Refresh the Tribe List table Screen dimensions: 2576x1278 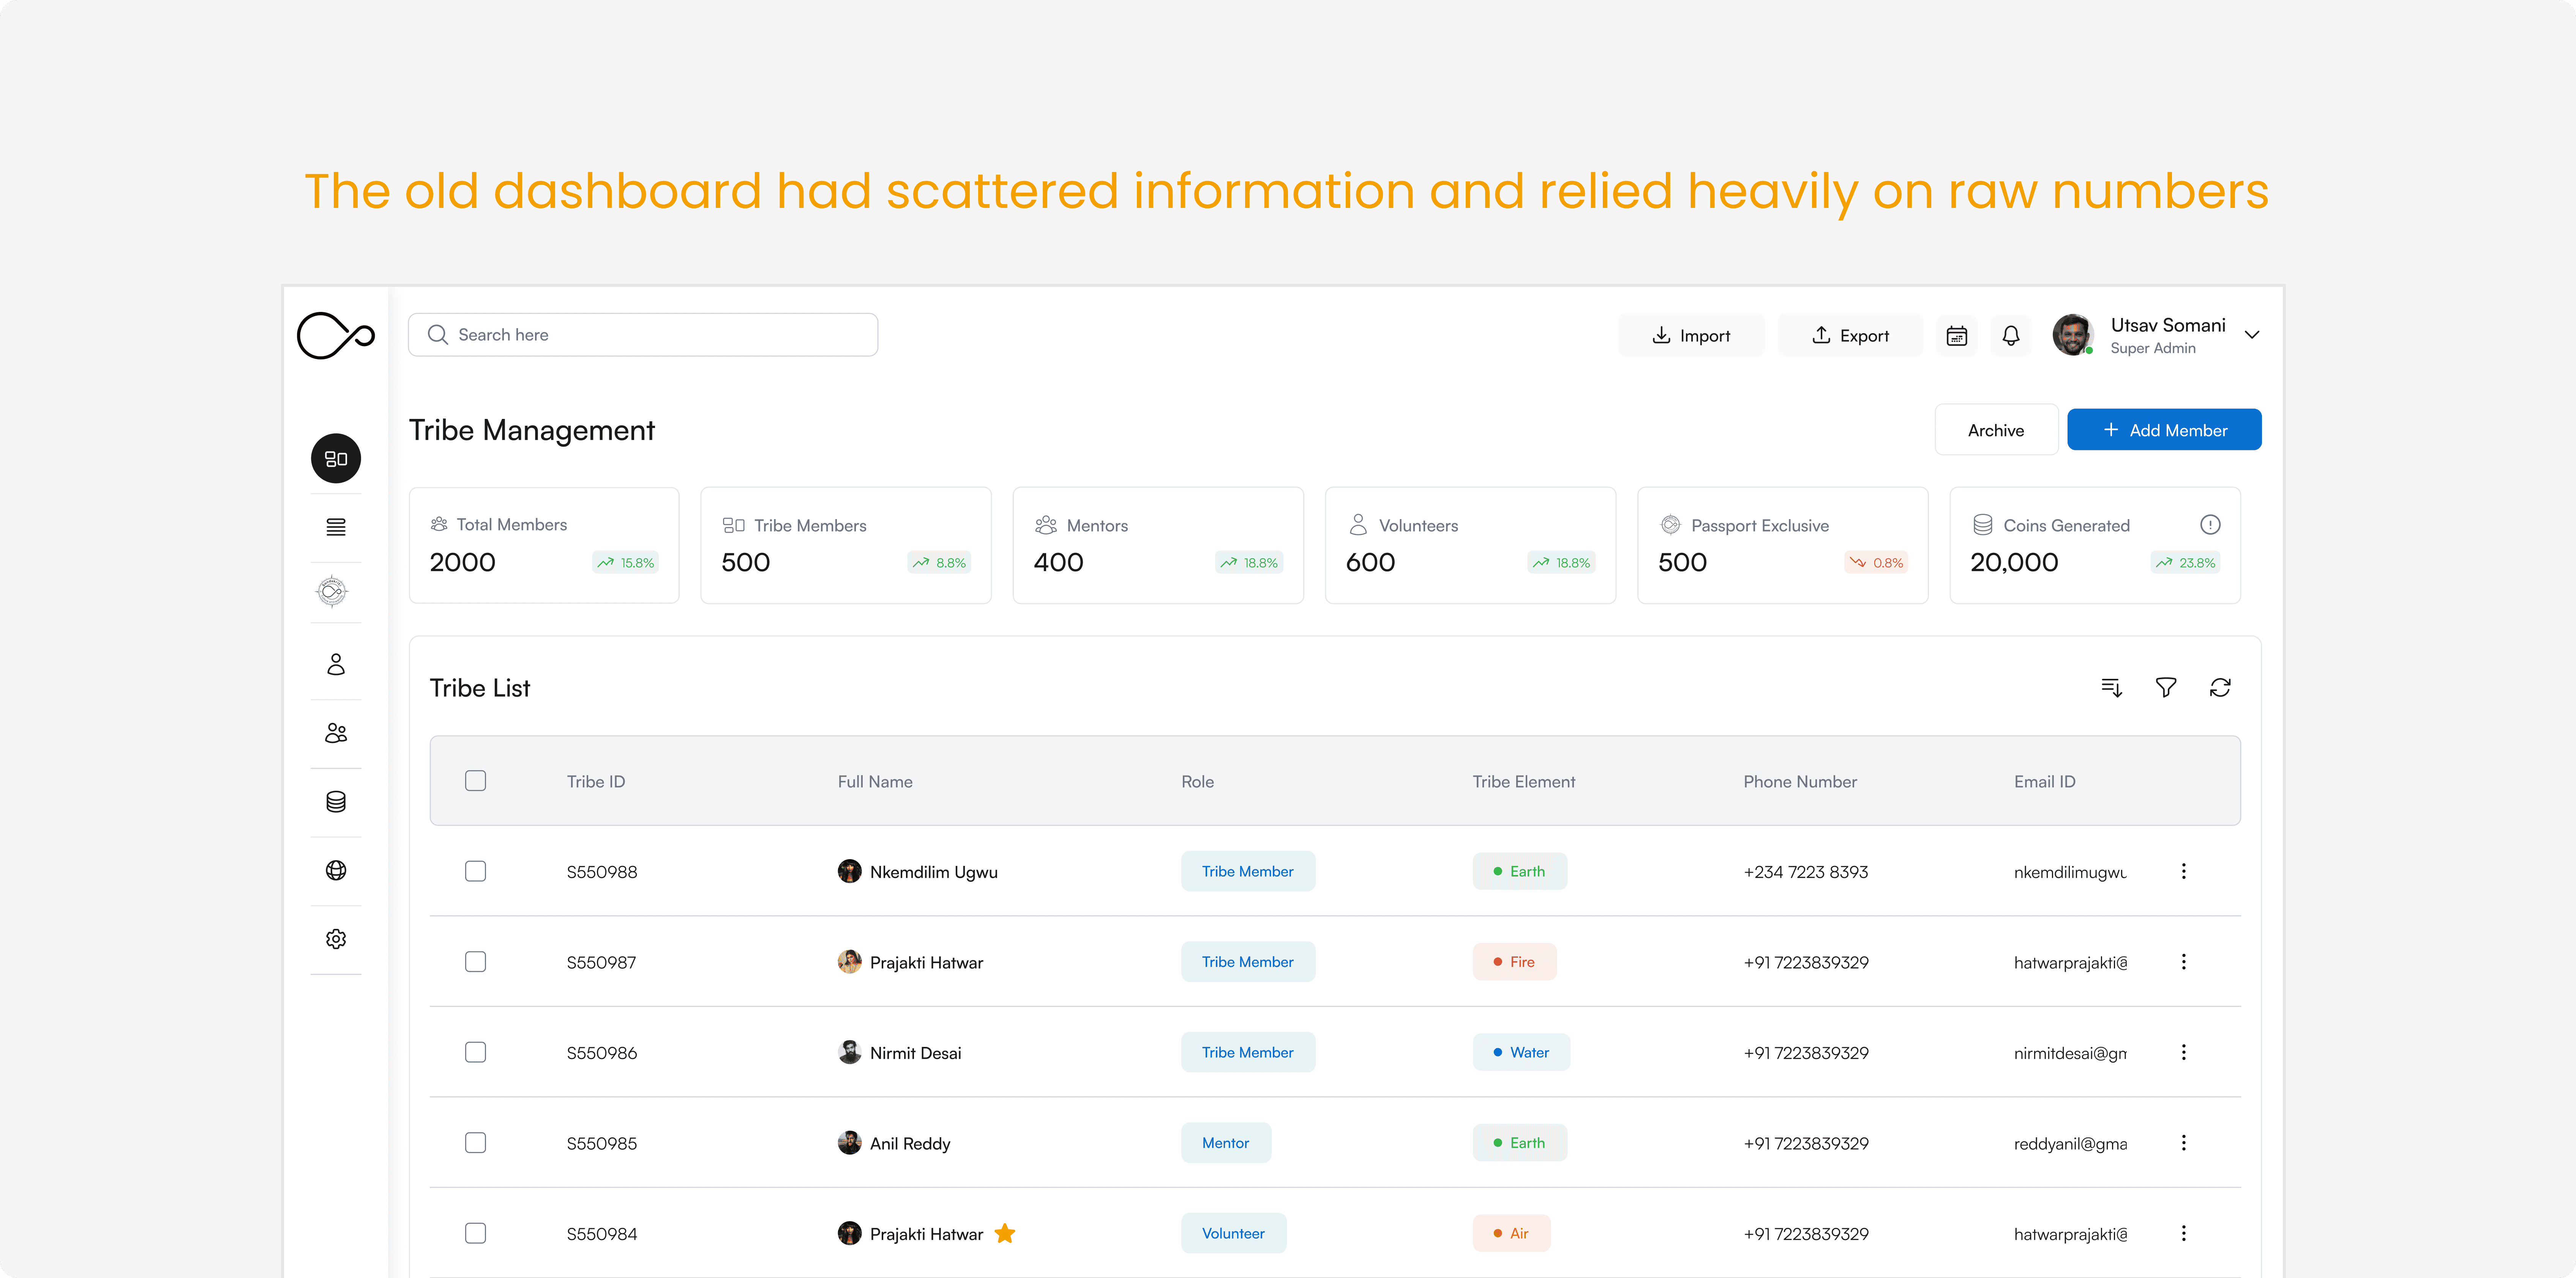(2220, 688)
